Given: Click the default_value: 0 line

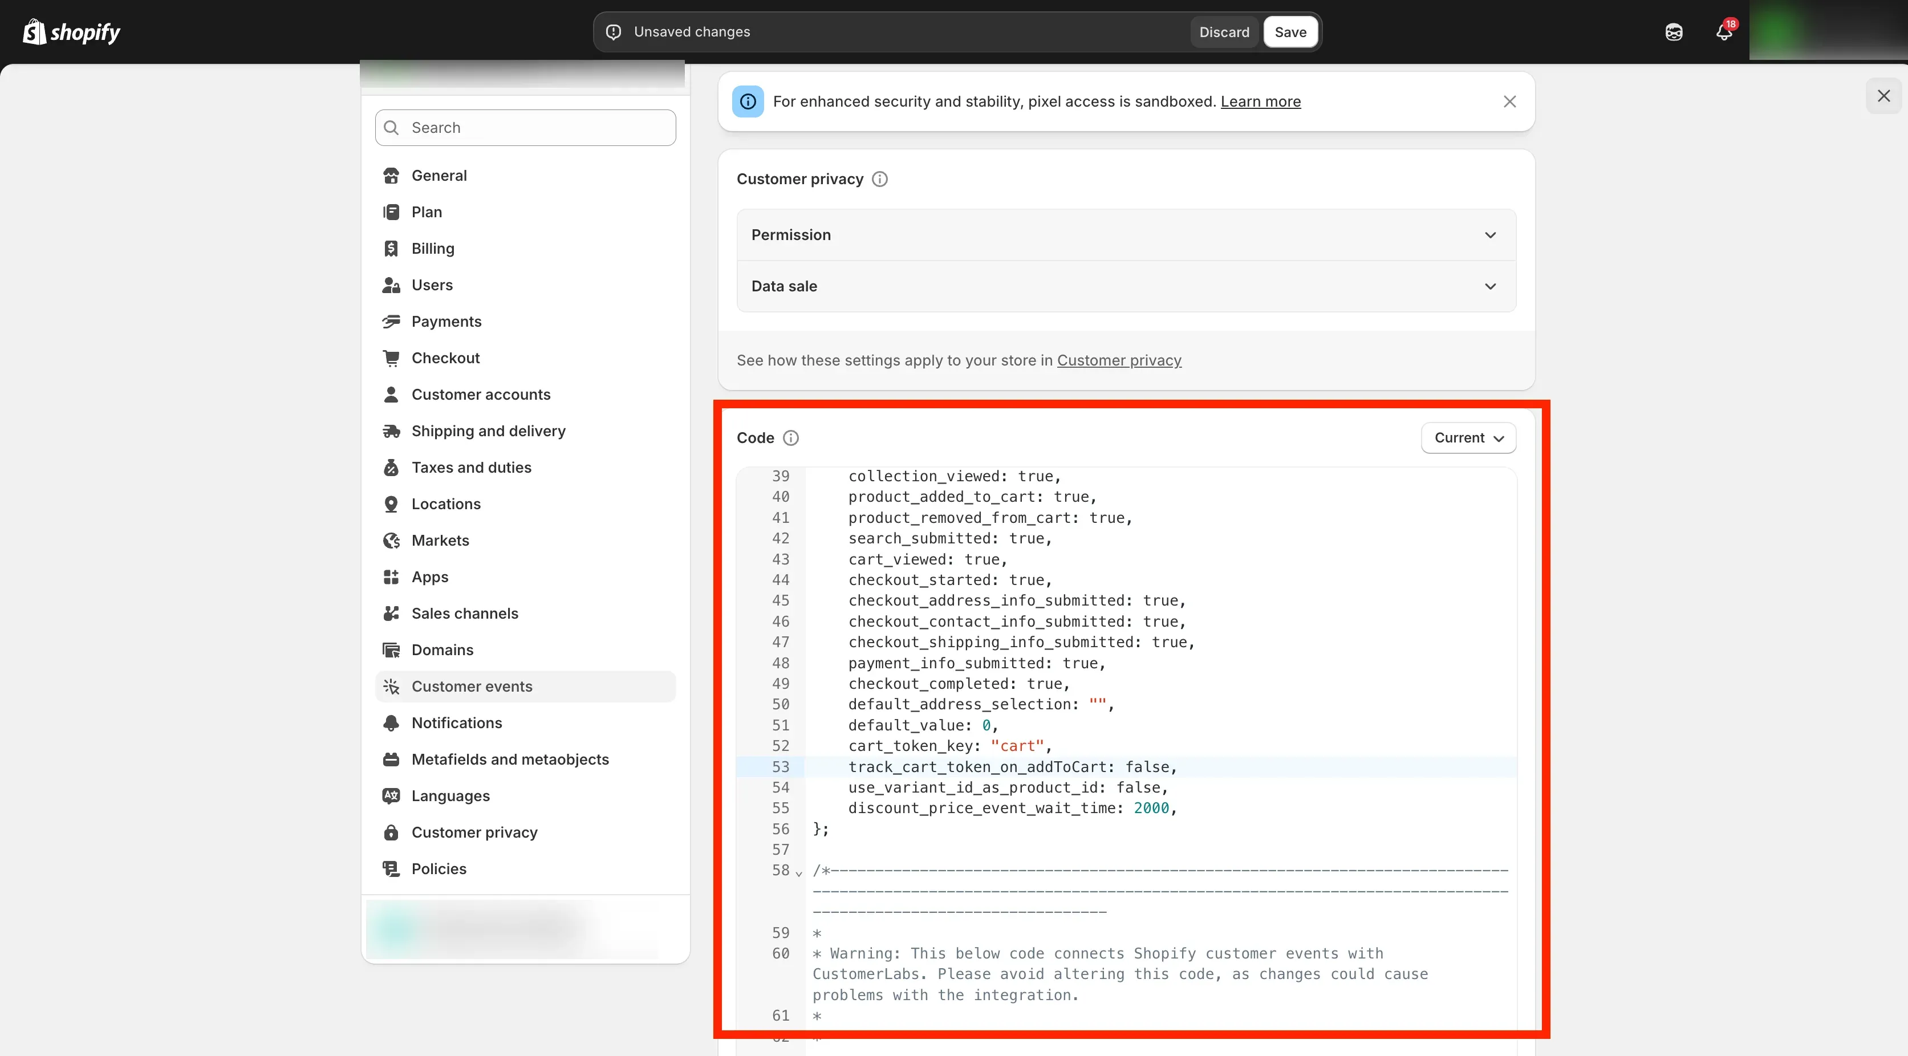Looking at the screenshot, I should pyautogui.click(x=923, y=725).
